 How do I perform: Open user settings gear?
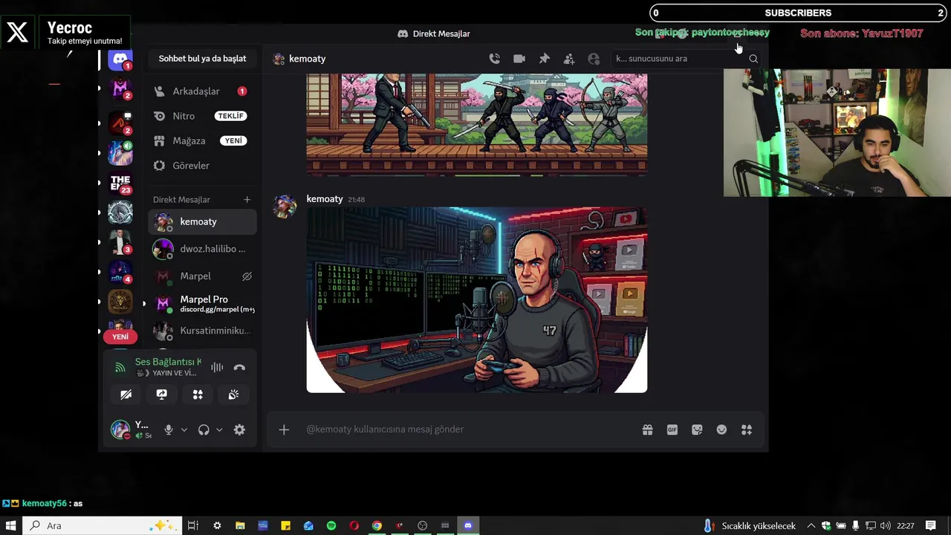[239, 429]
